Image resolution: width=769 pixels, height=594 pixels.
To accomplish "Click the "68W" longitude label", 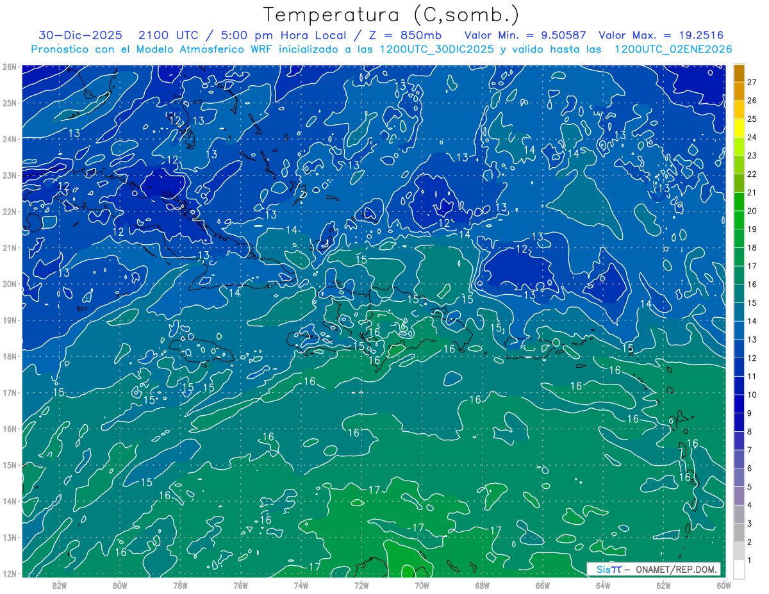I will point(483,585).
